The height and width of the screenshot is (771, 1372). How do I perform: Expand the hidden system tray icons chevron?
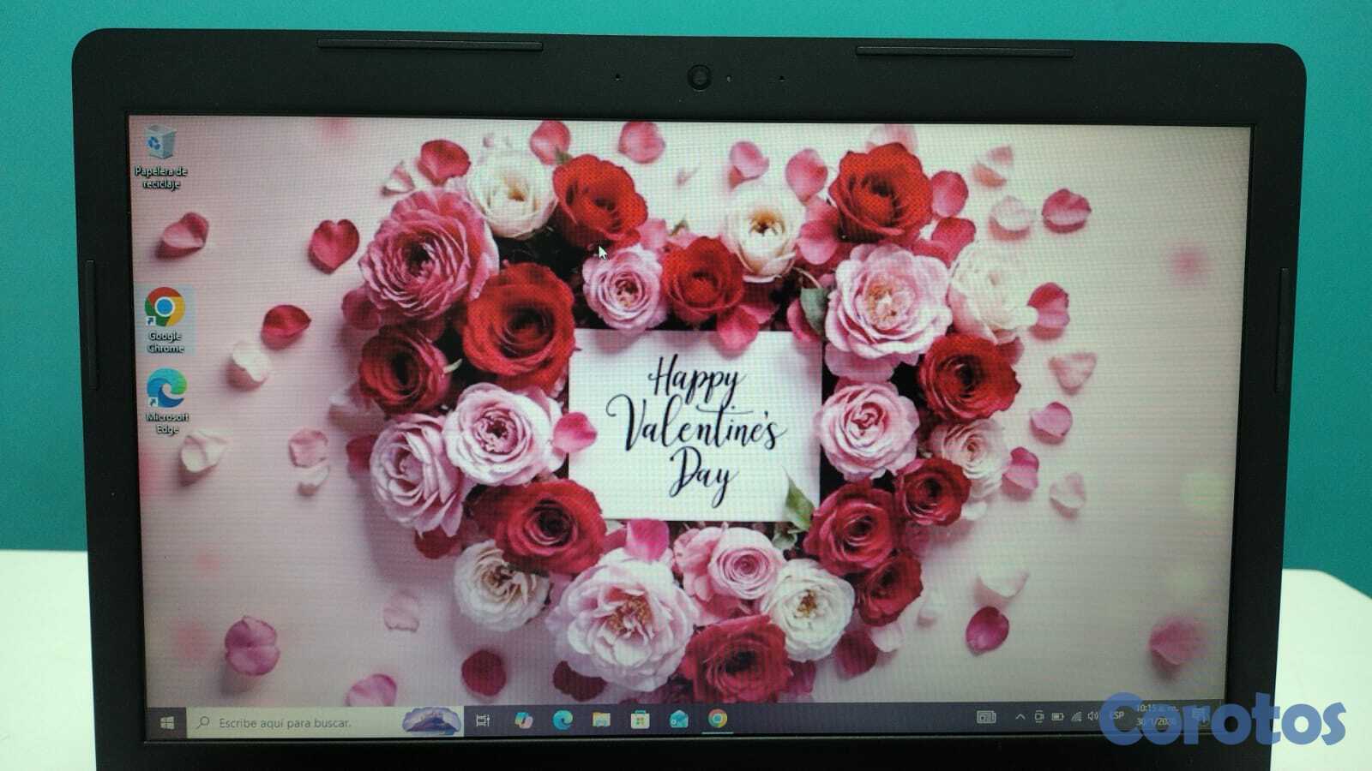(1020, 717)
